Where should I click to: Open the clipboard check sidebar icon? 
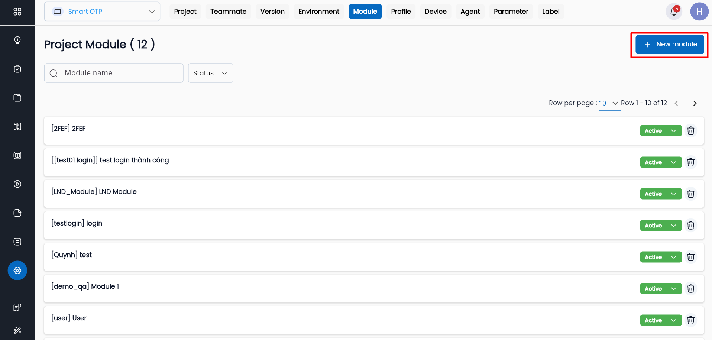[17, 69]
